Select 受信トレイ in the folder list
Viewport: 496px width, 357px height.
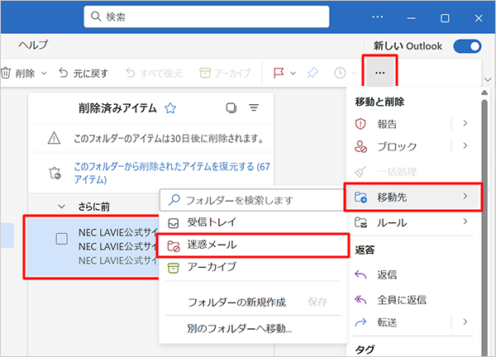coord(253,222)
